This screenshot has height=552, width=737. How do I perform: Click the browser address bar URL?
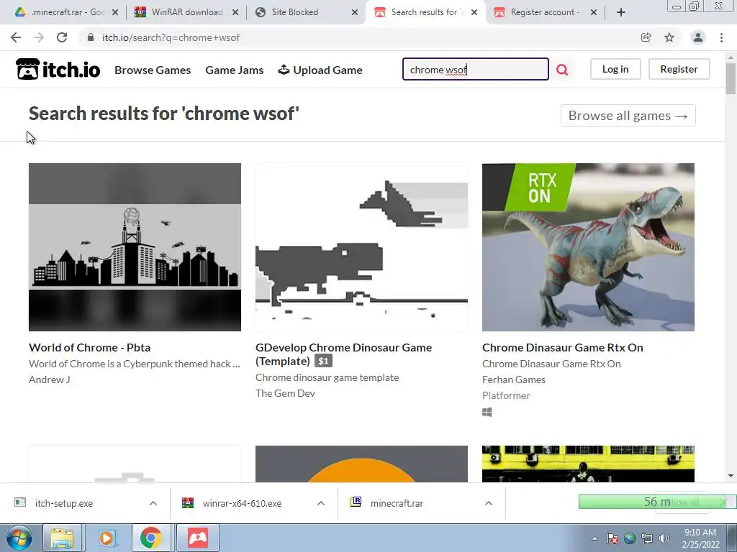coord(171,37)
